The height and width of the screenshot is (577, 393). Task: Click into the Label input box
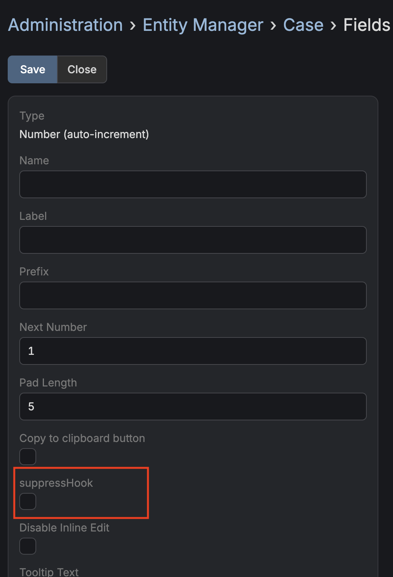pyautogui.click(x=193, y=240)
